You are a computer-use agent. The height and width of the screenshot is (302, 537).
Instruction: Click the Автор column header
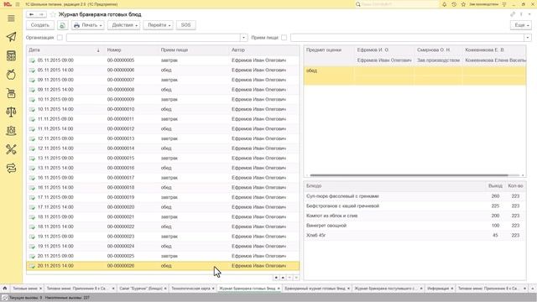pos(263,50)
